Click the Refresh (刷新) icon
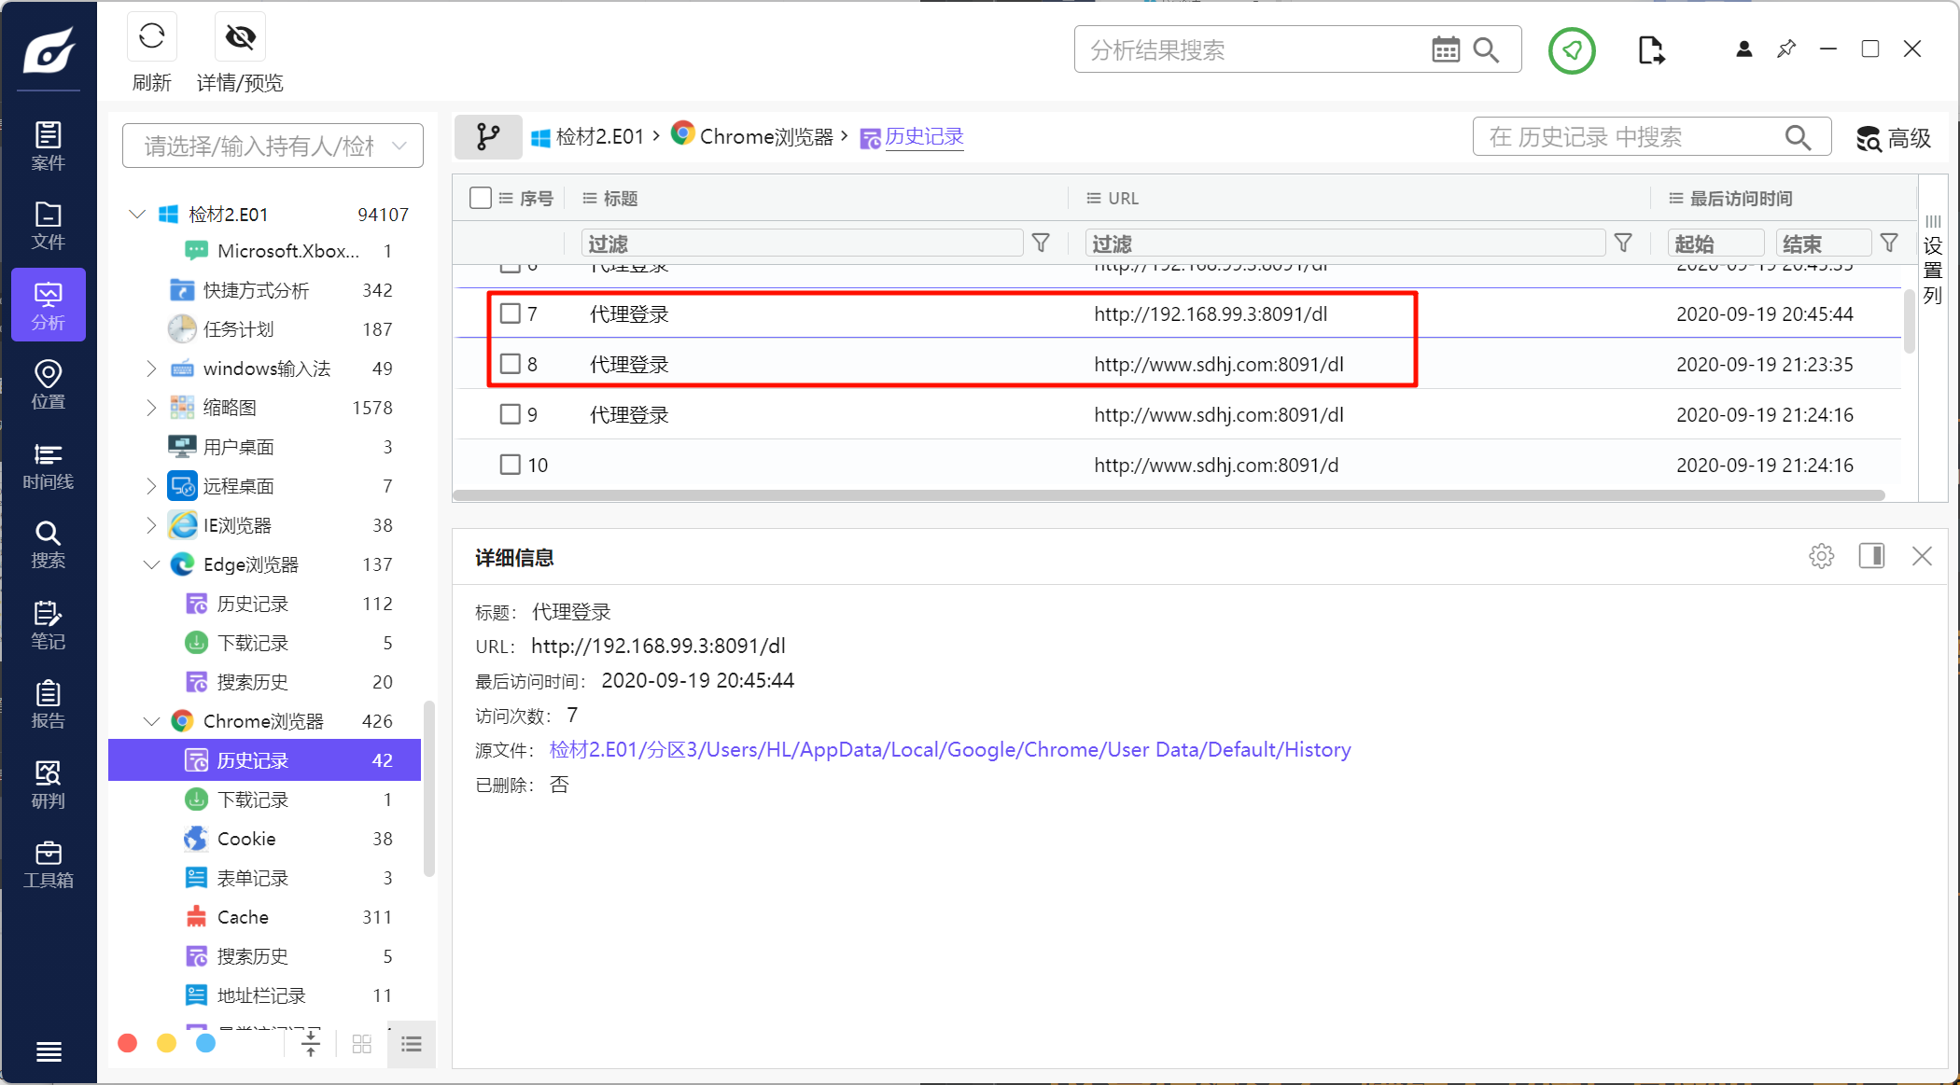The width and height of the screenshot is (1960, 1085). point(151,37)
